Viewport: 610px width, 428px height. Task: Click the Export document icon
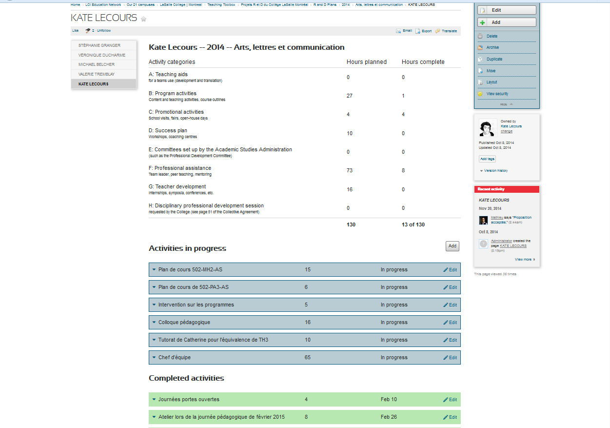(x=417, y=31)
